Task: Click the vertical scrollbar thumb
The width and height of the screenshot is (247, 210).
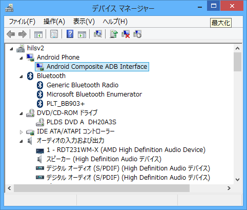Action: 237,62
